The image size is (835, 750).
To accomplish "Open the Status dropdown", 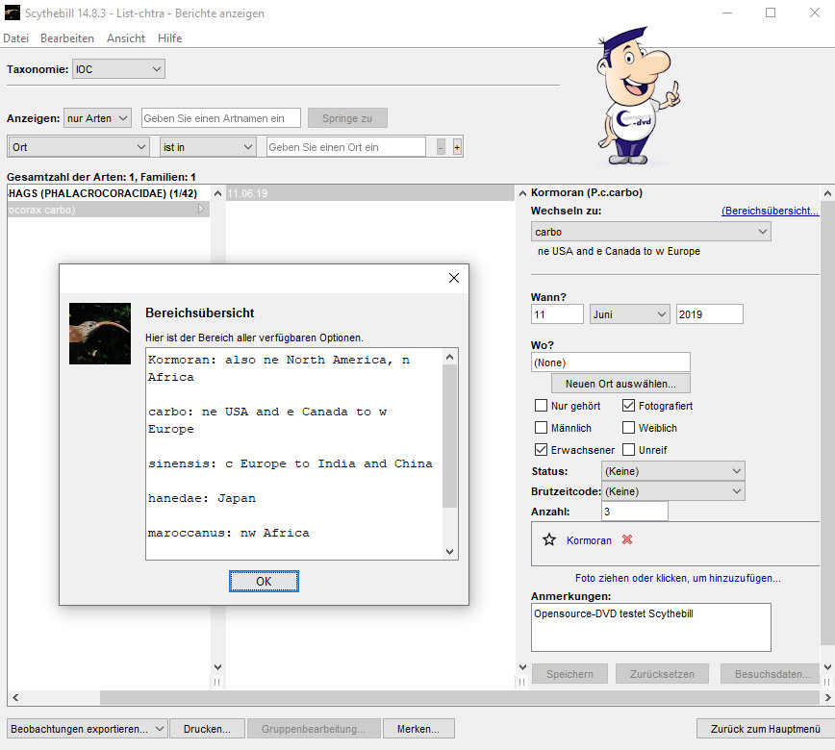I will (x=672, y=471).
